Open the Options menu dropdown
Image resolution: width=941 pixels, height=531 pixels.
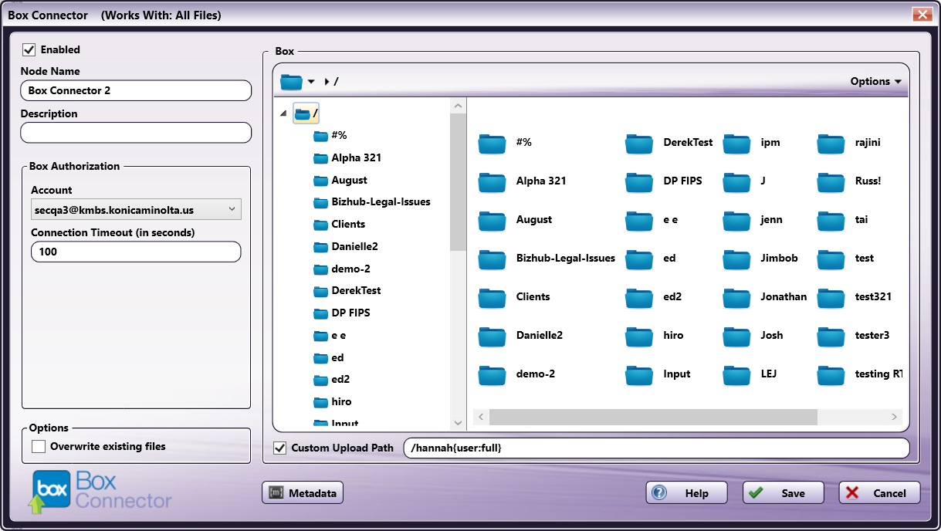coord(876,81)
